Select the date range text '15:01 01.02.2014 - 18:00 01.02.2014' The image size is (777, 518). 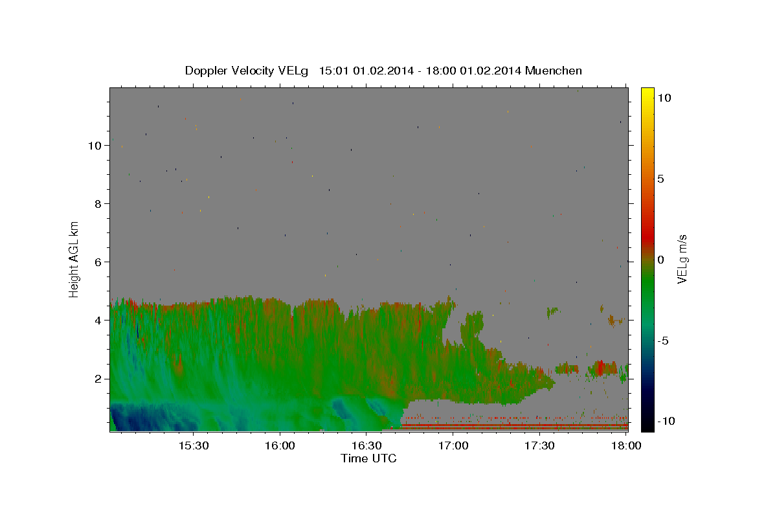click(x=421, y=71)
